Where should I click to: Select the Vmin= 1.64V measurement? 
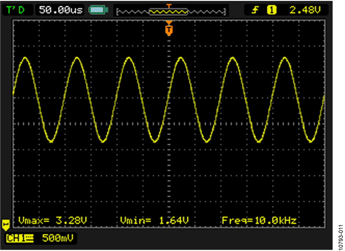click(x=154, y=220)
